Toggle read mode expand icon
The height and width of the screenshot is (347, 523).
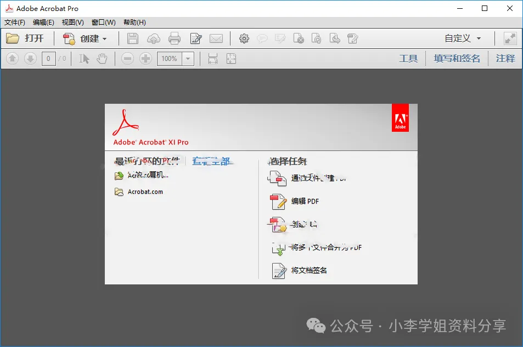pos(510,38)
